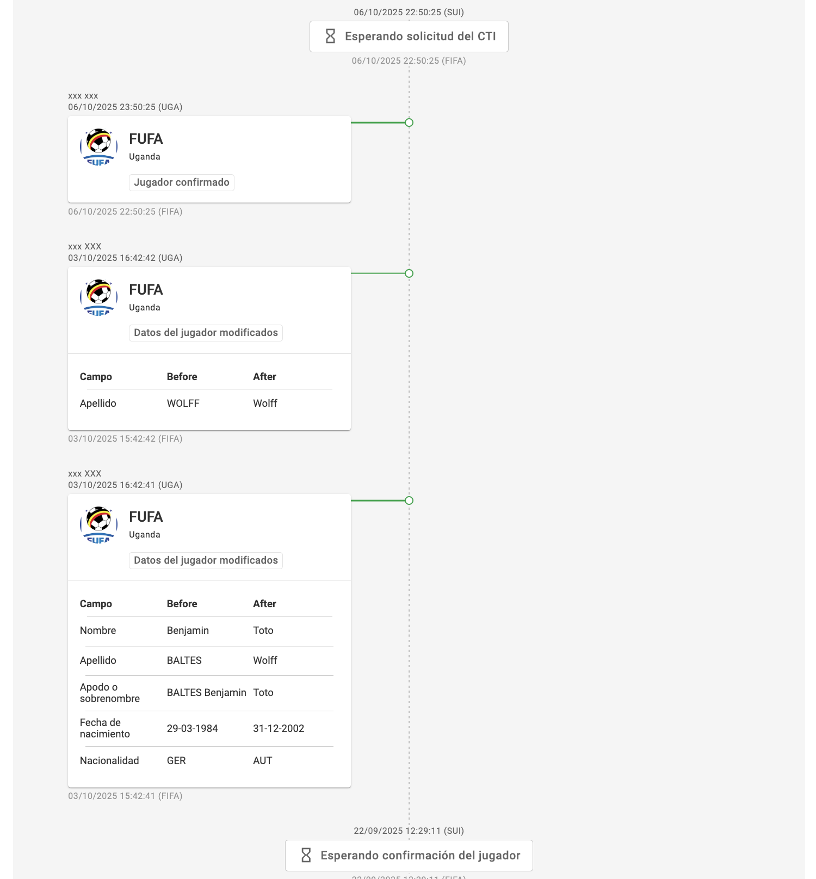Image resolution: width=816 pixels, height=879 pixels.
Task: Select the timeline node for the 03/10/2025 16:42:42 event
Action: coord(409,273)
